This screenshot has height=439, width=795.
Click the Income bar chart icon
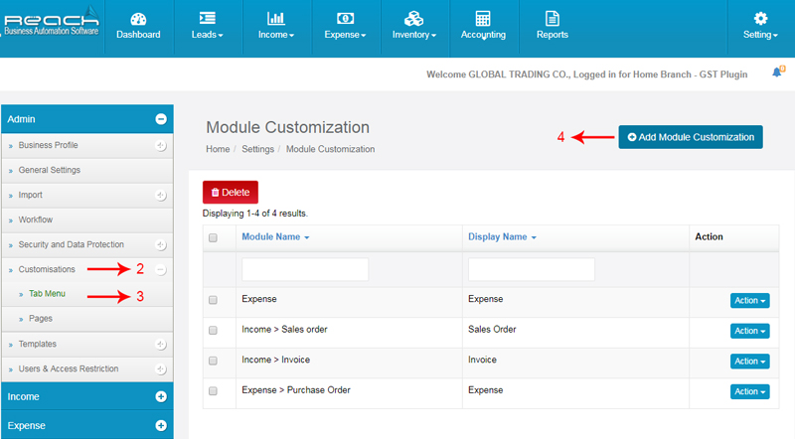276,19
